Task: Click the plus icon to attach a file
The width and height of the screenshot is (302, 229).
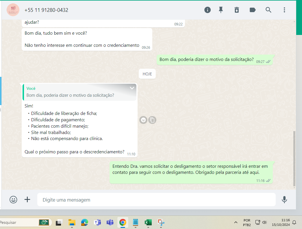Action: click(x=27, y=200)
